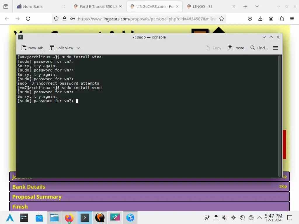Click Show Desktop button in taskbar
Viewport: 299px width, 224px height.
click(290, 218)
